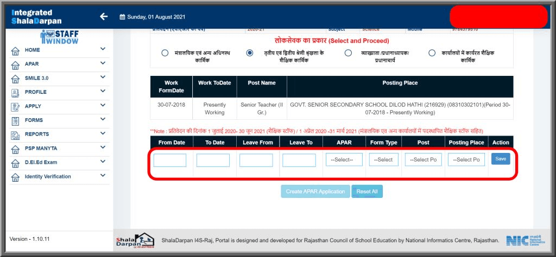Click the Save button
Image resolution: width=556 pixels, height=257 pixels.
point(500,159)
